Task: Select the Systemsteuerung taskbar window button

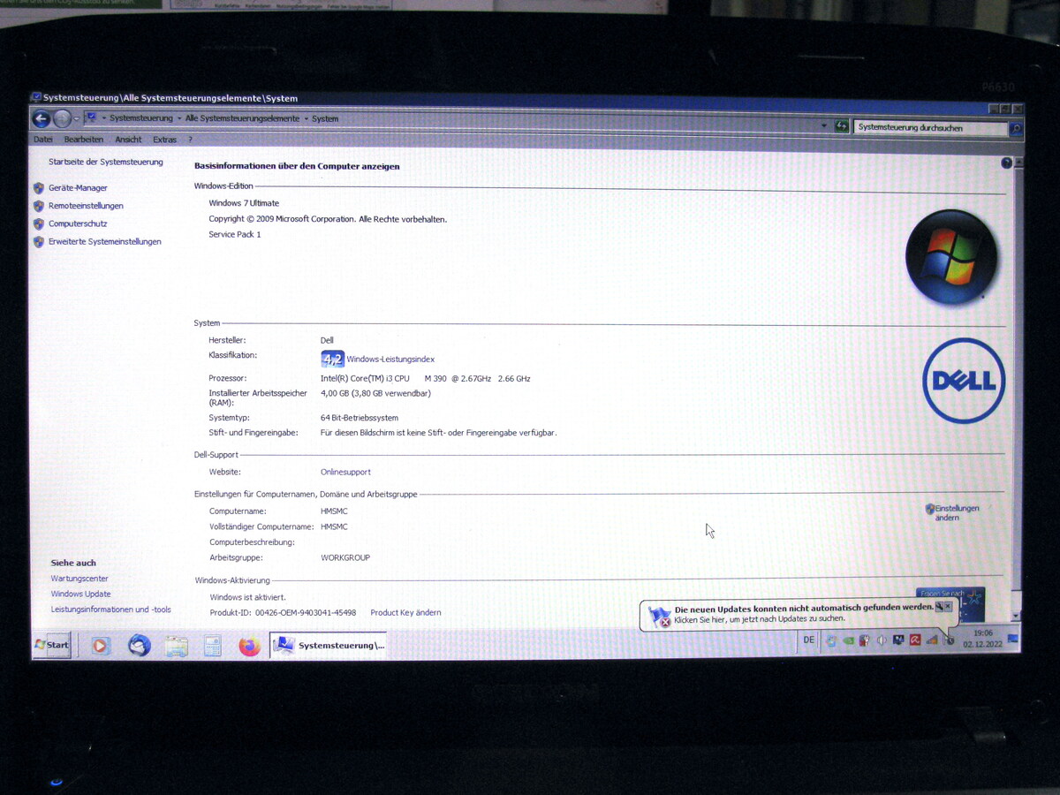Action: [x=328, y=645]
